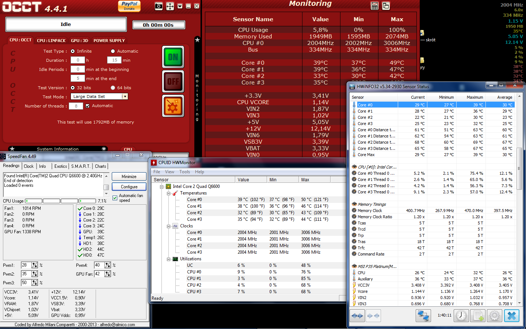Click the Utilizations node icon in HWMonitor
Screen dimensions: 526x329
pyautogui.click(x=175, y=259)
